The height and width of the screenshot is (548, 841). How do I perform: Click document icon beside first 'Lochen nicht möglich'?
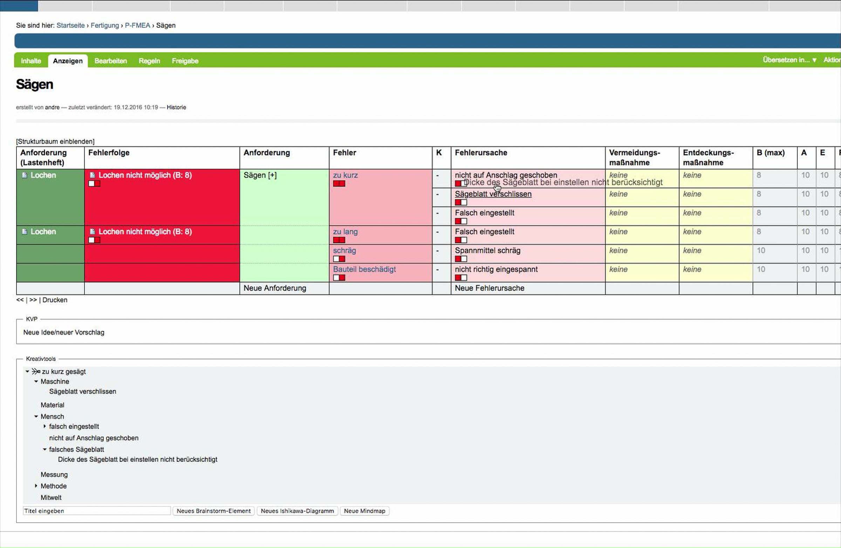pos(92,175)
